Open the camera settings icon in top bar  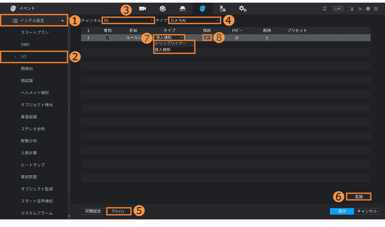pos(142,9)
